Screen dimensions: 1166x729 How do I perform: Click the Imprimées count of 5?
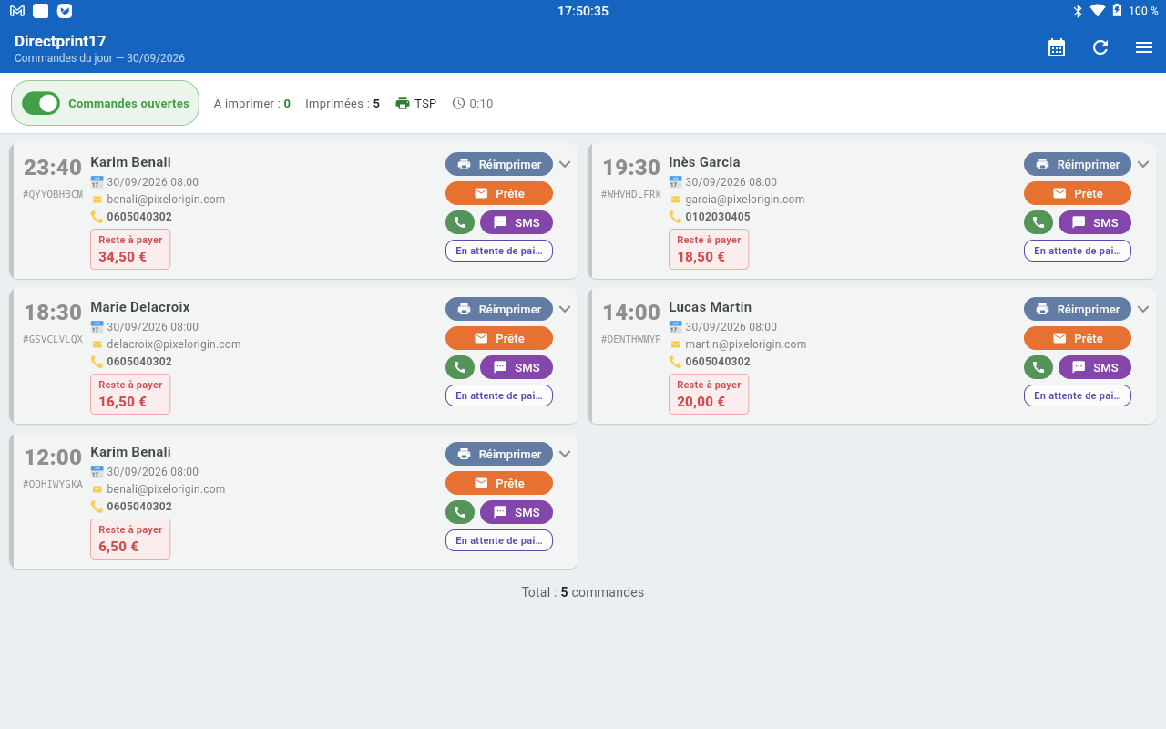343,103
